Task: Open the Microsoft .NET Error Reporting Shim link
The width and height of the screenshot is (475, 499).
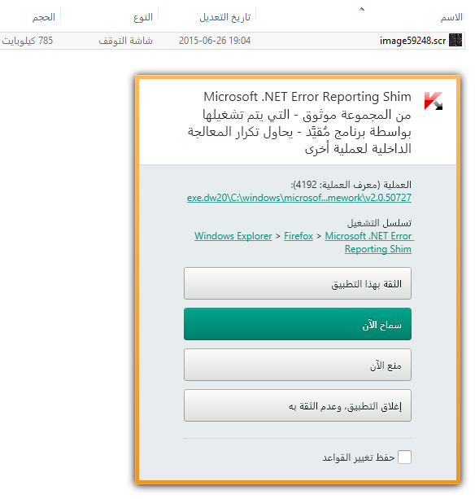Action: point(369,243)
